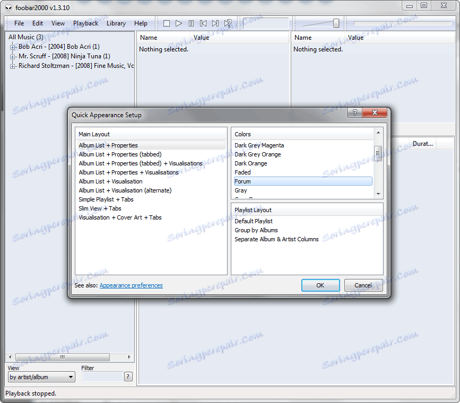460x403 pixels.
Task: Minimize the foobar2000 window
Action: point(410,6)
